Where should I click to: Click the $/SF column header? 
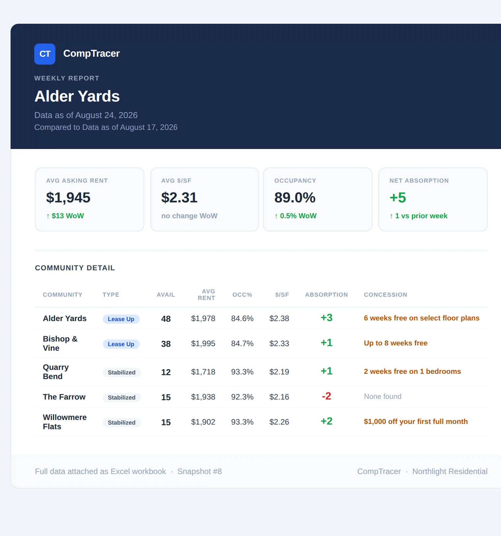coord(282,295)
